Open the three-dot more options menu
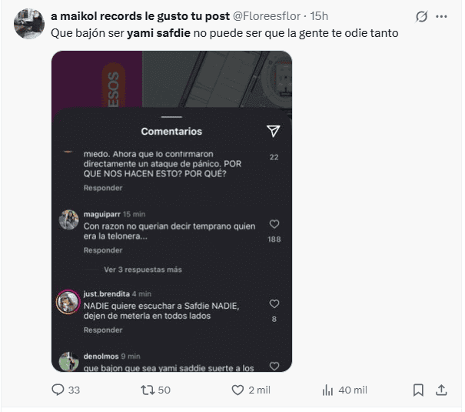The image size is (465, 412). 441,17
